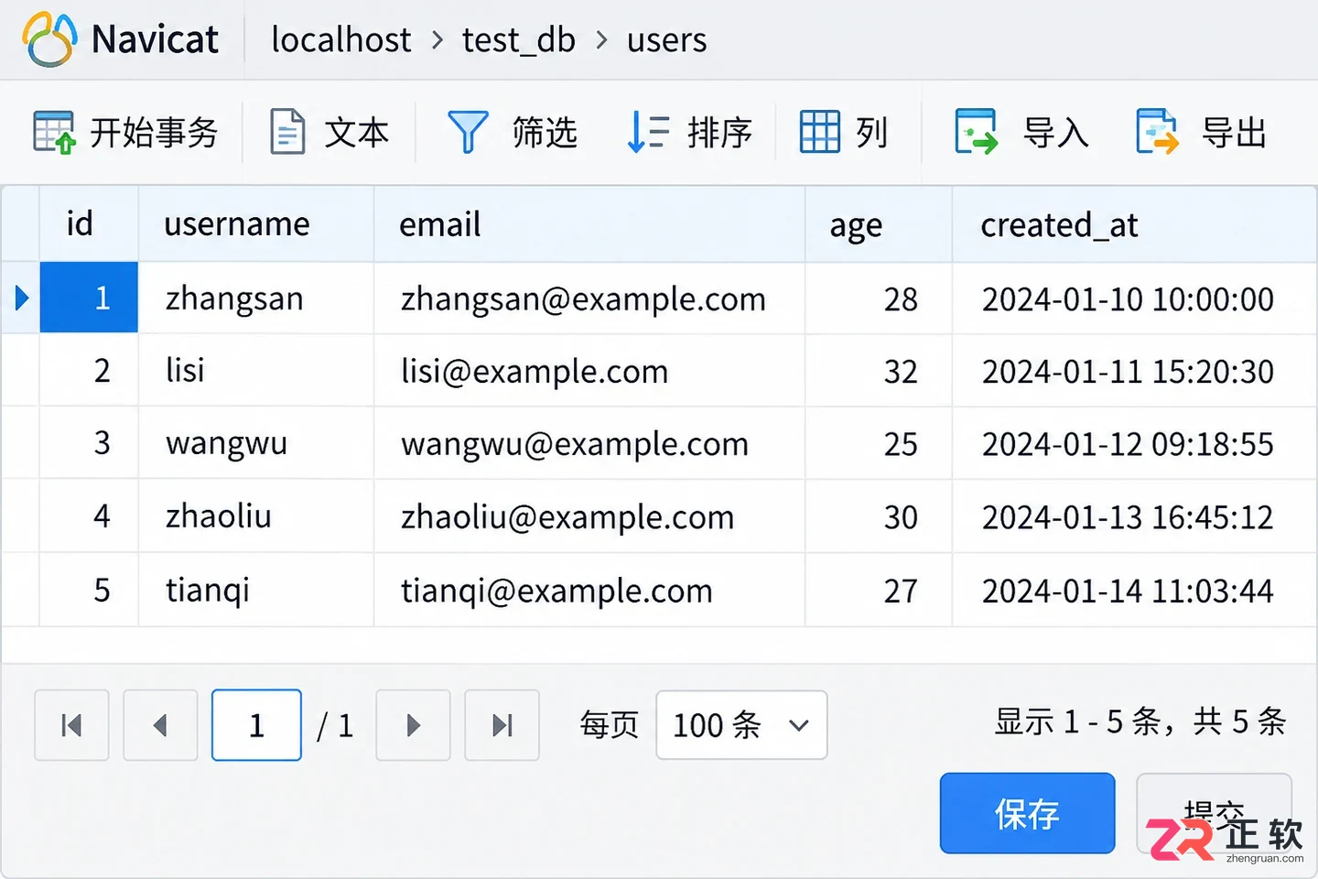Image resolution: width=1318 pixels, height=879 pixels.
Task: Click the 列 columns grid icon
Action: tap(819, 132)
